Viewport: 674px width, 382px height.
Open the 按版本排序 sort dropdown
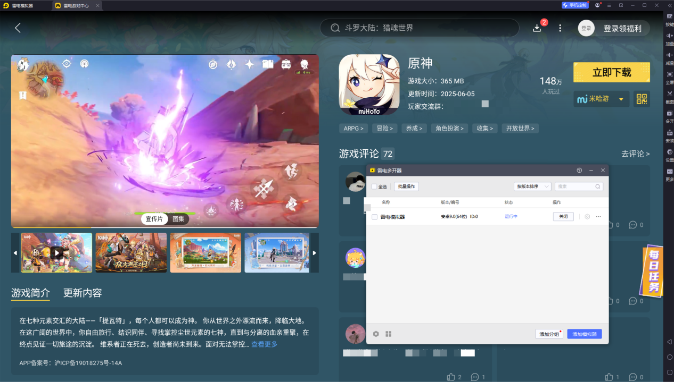click(x=532, y=186)
